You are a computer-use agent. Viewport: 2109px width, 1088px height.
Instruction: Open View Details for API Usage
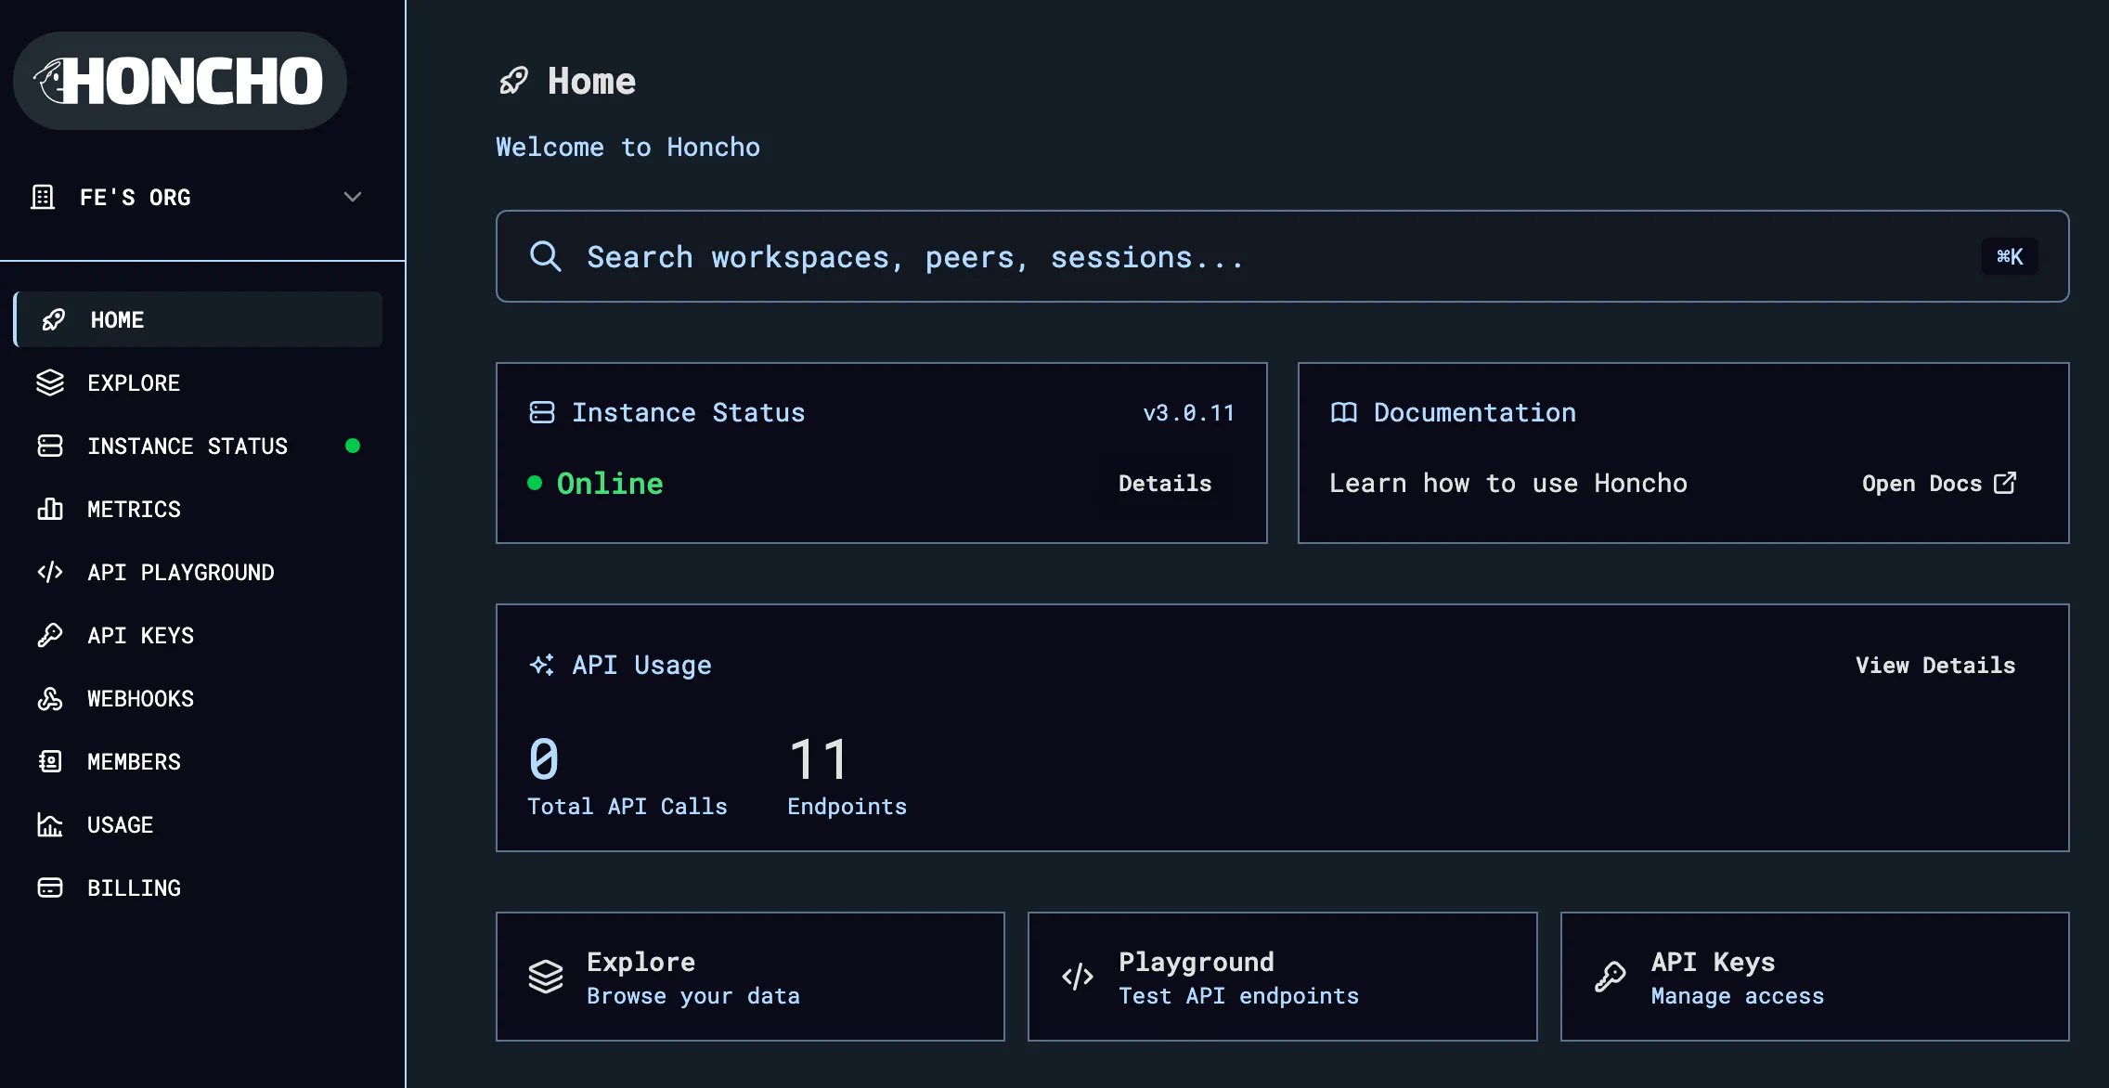pyautogui.click(x=1935, y=666)
